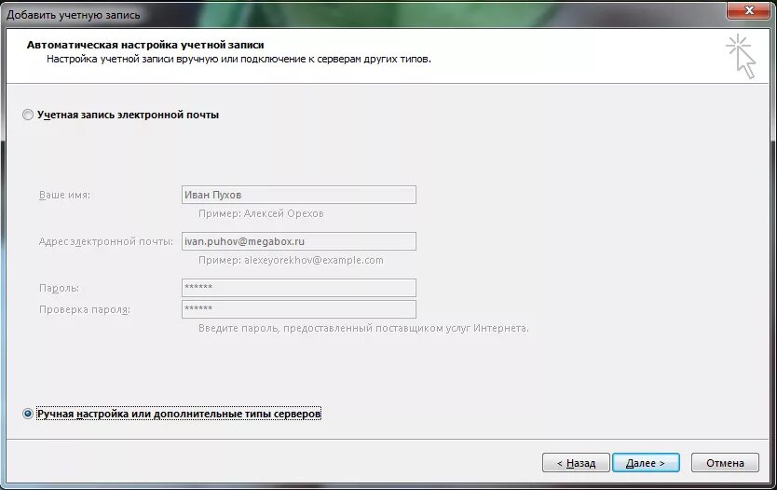Viewport: 777px width, 490px height.
Task: Click the window title 'Добавить учетную запись'
Action: pyautogui.click(x=74, y=15)
